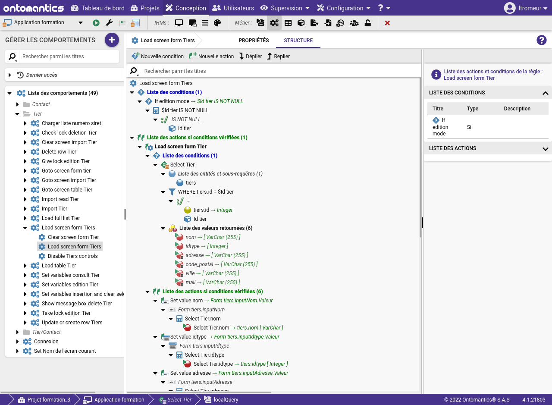Click the cube entity icon under Métier
This screenshot has width=552, height=405.
tap(301, 23)
